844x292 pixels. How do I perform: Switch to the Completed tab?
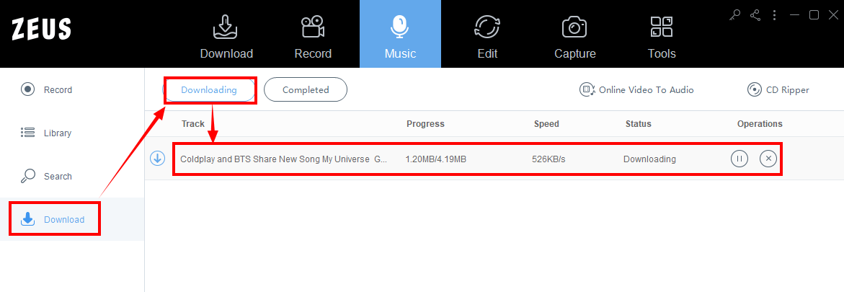(306, 90)
